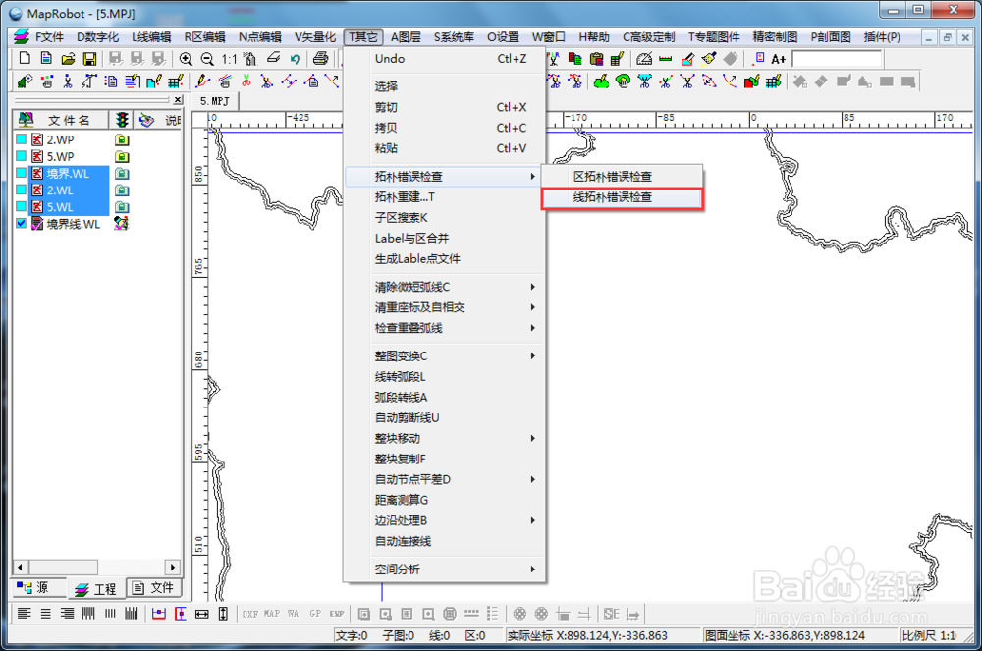Click the left arrow of panel scrollbar
Image resolution: width=982 pixels, height=651 pixels.
click(x=20, y=568)
